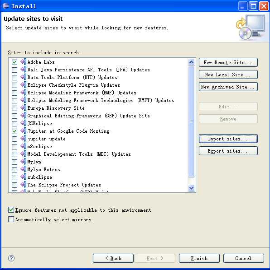The height and width of the screenshot is (270, 270).
Task: Enable Automatically select mirrors
Action: point(11,219)
